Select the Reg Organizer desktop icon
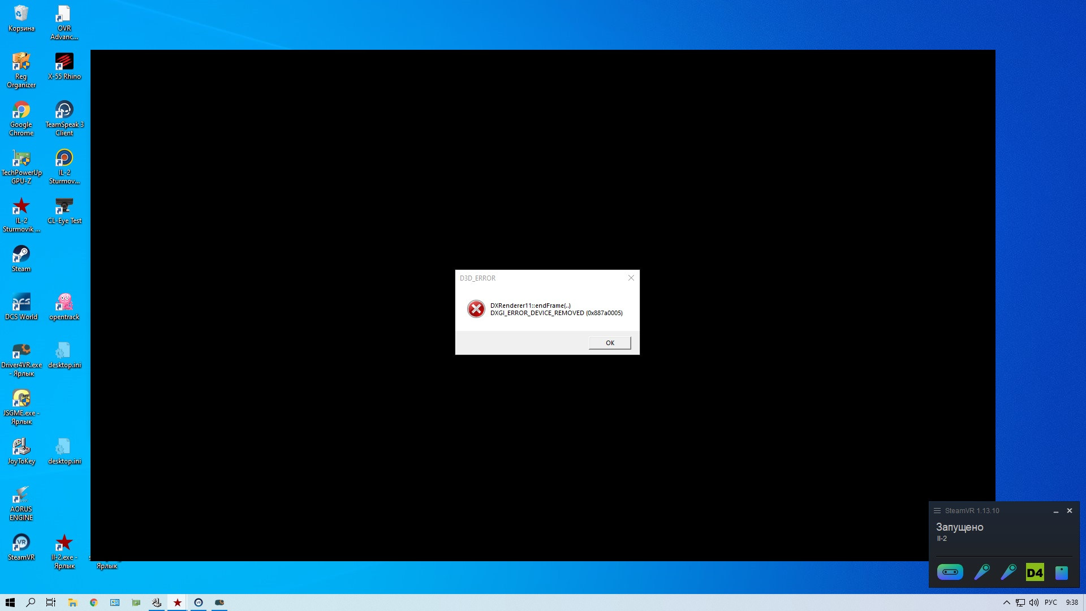This screenshot has width=1086, height=611. pyautogui.click(x=21, y=71)
